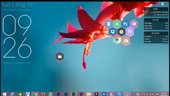This screenshot has width=170, height=96.
Task: Switch to Chrome in the taskbar
Action: point(35,94)
